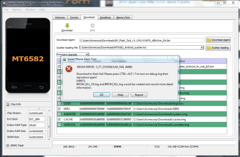Viewport: 240px width, 157px height.
Task: Click the red error icon in the dialog
Action: [x=69, y=69]
